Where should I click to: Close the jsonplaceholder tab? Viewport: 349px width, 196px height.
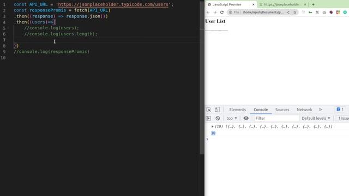(x=305, y=4)
